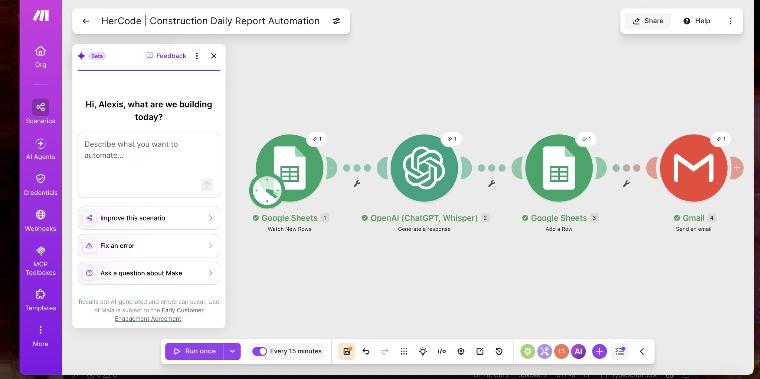Click the Explain flow lightbulb icon

tap(423, 351)
